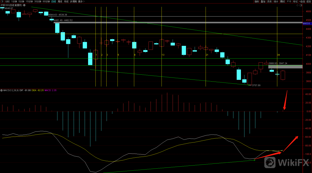312x173 pixels.
Task: Click the 标记 mark button
Action: pos(295,1)
